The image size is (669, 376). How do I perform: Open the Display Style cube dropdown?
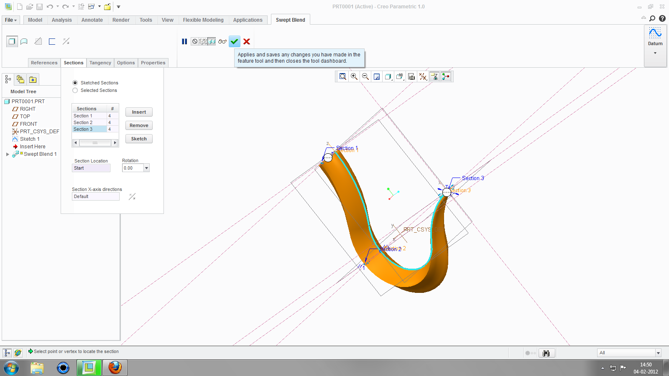pyautogui.click(x=388, y=76)
